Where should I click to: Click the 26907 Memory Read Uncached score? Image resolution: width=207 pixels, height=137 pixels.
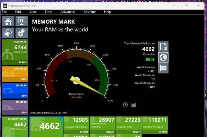click(x=106, y=120)
